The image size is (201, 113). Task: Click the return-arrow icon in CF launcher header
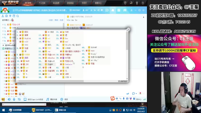tap(131, 3)
